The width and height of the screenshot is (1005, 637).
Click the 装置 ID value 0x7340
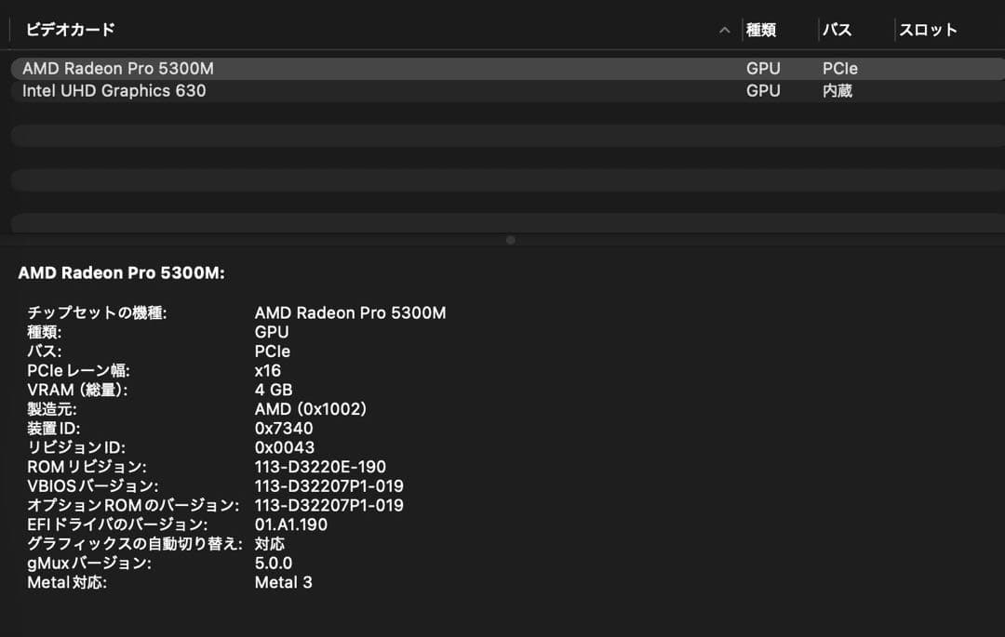click(x=282, y=428)
